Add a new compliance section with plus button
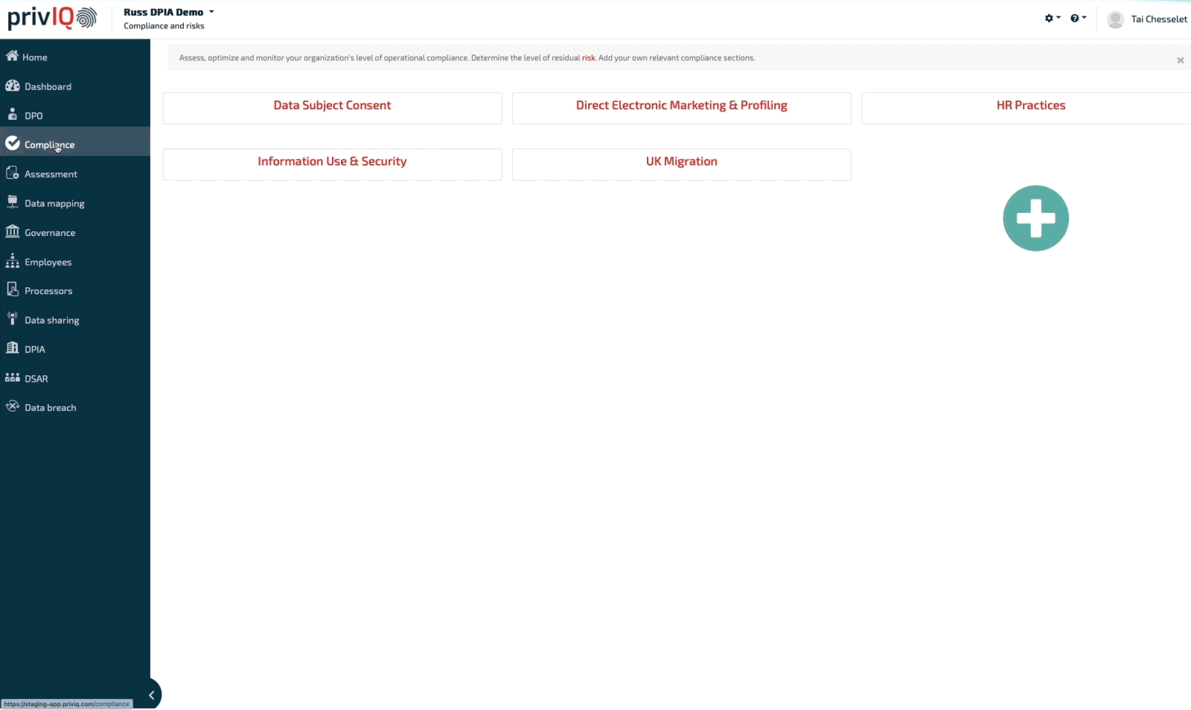Screen dimensions: 1191x710 point(1035,218)
